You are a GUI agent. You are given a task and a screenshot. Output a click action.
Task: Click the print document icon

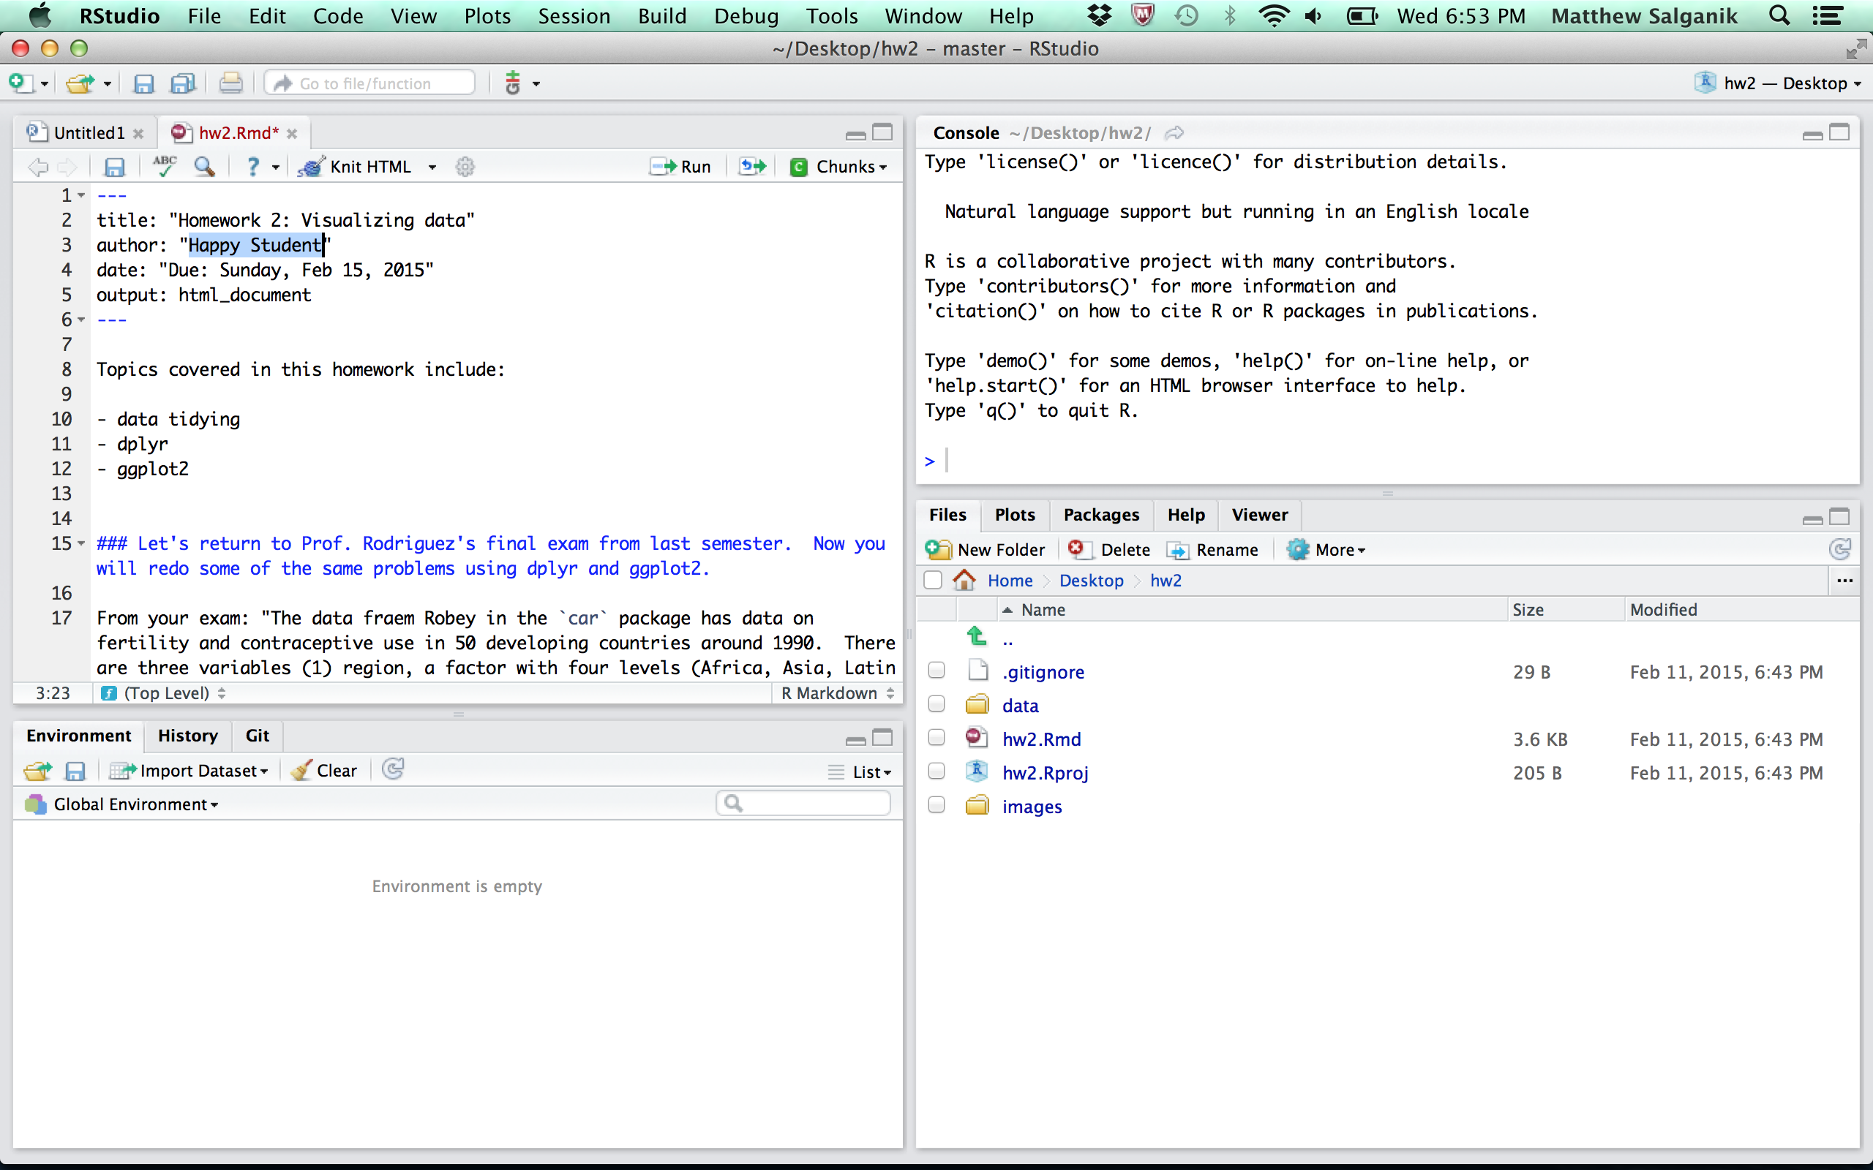click(x=230, y=83)
